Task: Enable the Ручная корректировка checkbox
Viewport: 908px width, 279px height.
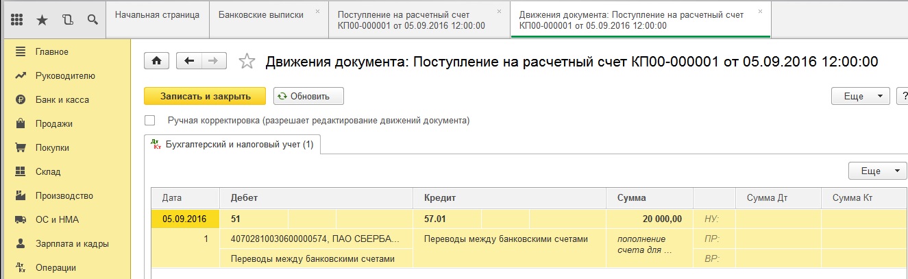Action: (x=150, y=121)
